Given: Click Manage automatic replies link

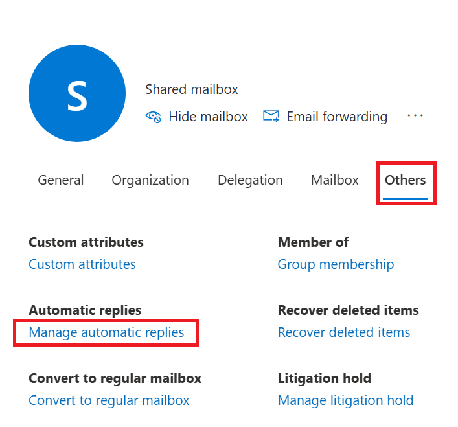Looking at the screenshot, I should (x=106, y=332).
